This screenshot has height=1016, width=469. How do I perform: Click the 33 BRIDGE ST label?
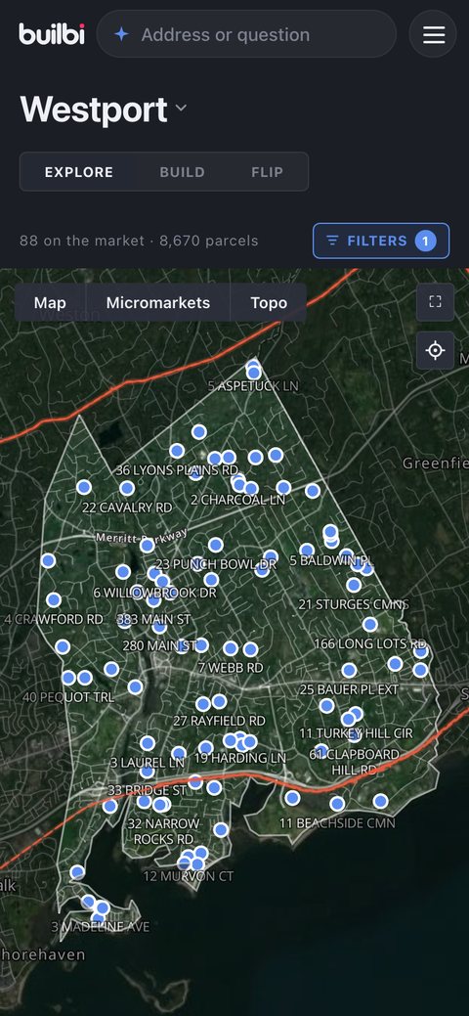(147, 790)
